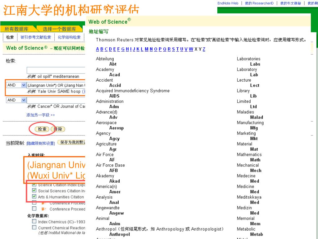The image size is (318, 239).
Task: Jump to letter W in abbreviations index
Action: pos(191,49)
